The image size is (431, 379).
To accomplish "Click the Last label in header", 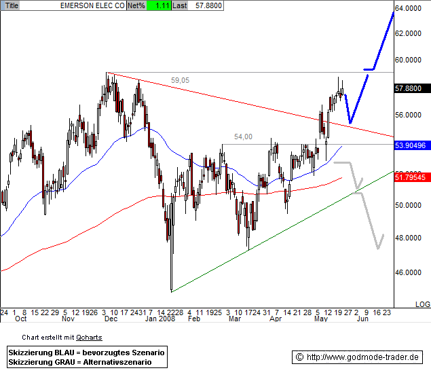I will click(180, 5).
